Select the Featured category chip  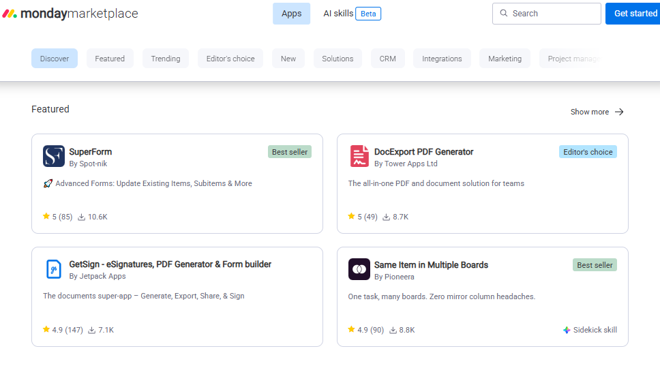[110, 59]
